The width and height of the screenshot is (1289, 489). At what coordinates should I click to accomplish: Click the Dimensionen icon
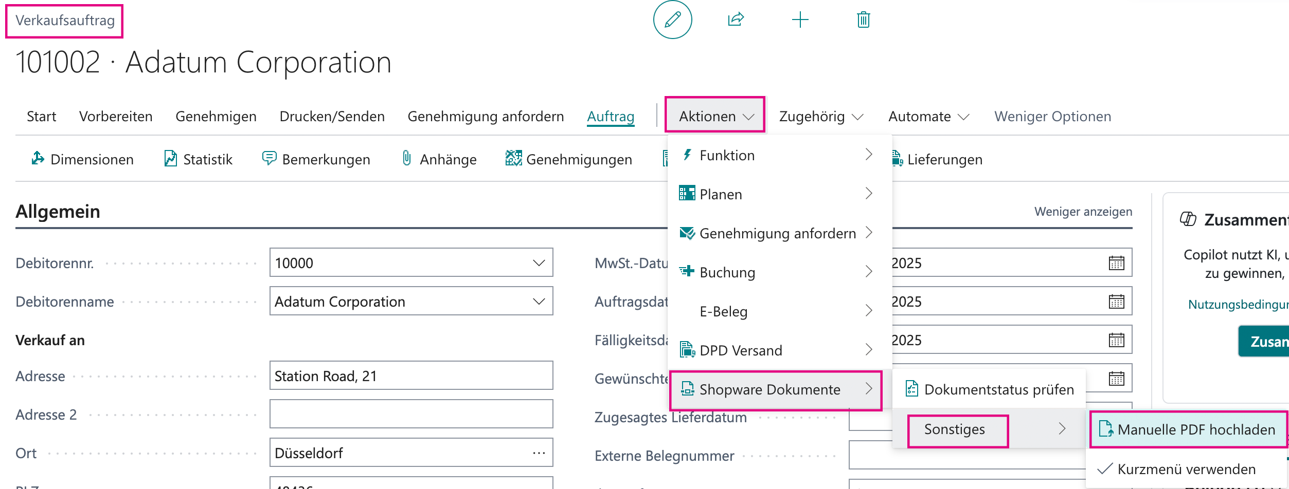coord(38,158)
